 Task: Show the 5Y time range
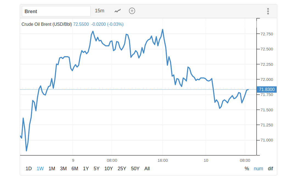click(97, 169)
